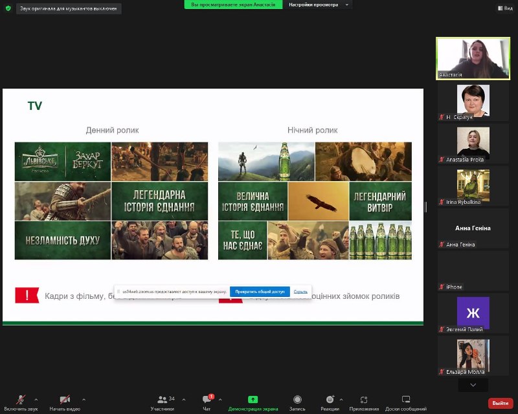This screenshot has width=518, height=414.
Task: Click muted mic icon beside iPhone
Action: [x=442, y=287]
